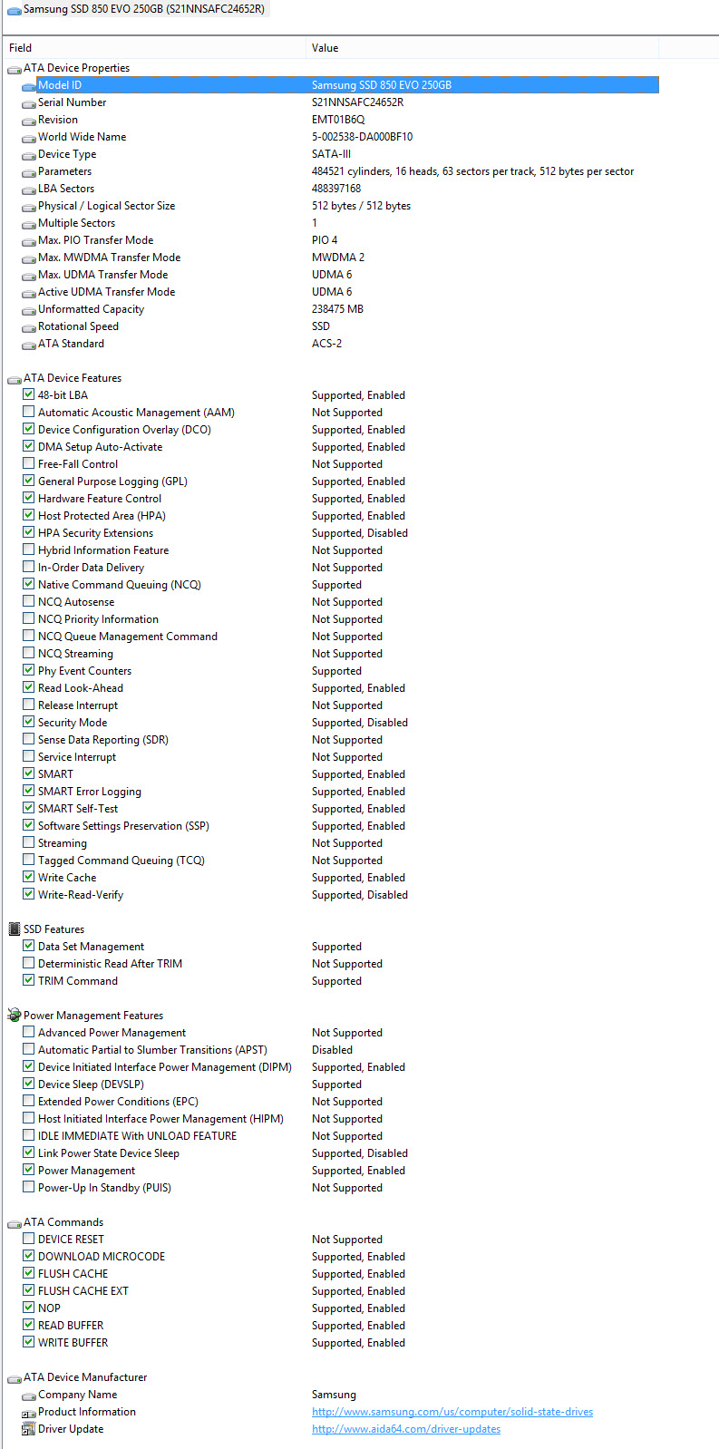Click the Samsung company name value
Screen dimensions: 719x1449
click(334, 1395)
